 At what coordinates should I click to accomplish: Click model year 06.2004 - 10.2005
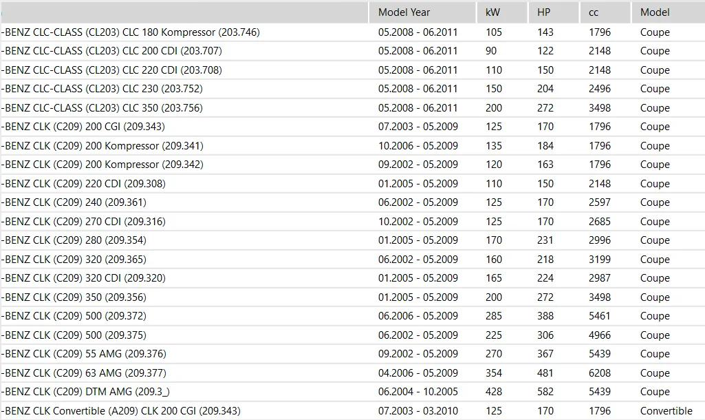(x=417, y=392)
